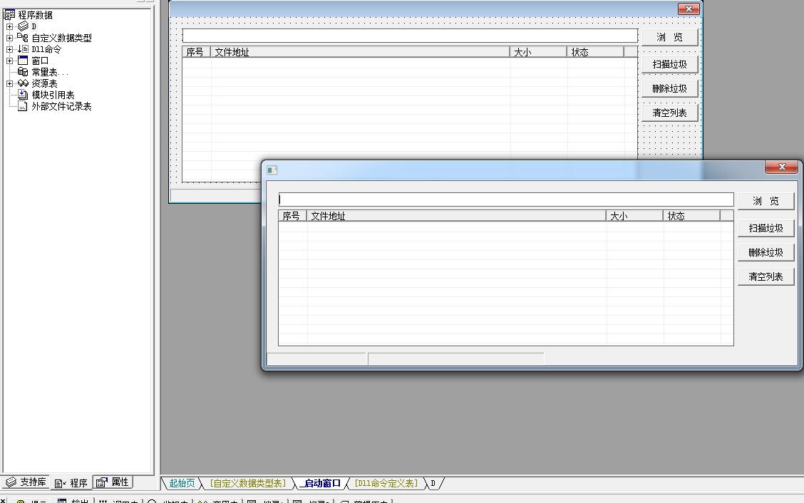Image resolution: width=804 pixels, height=503 pixels.
Task: Switch to the 起始页 editor tab
Action: [x=182, y=483]
